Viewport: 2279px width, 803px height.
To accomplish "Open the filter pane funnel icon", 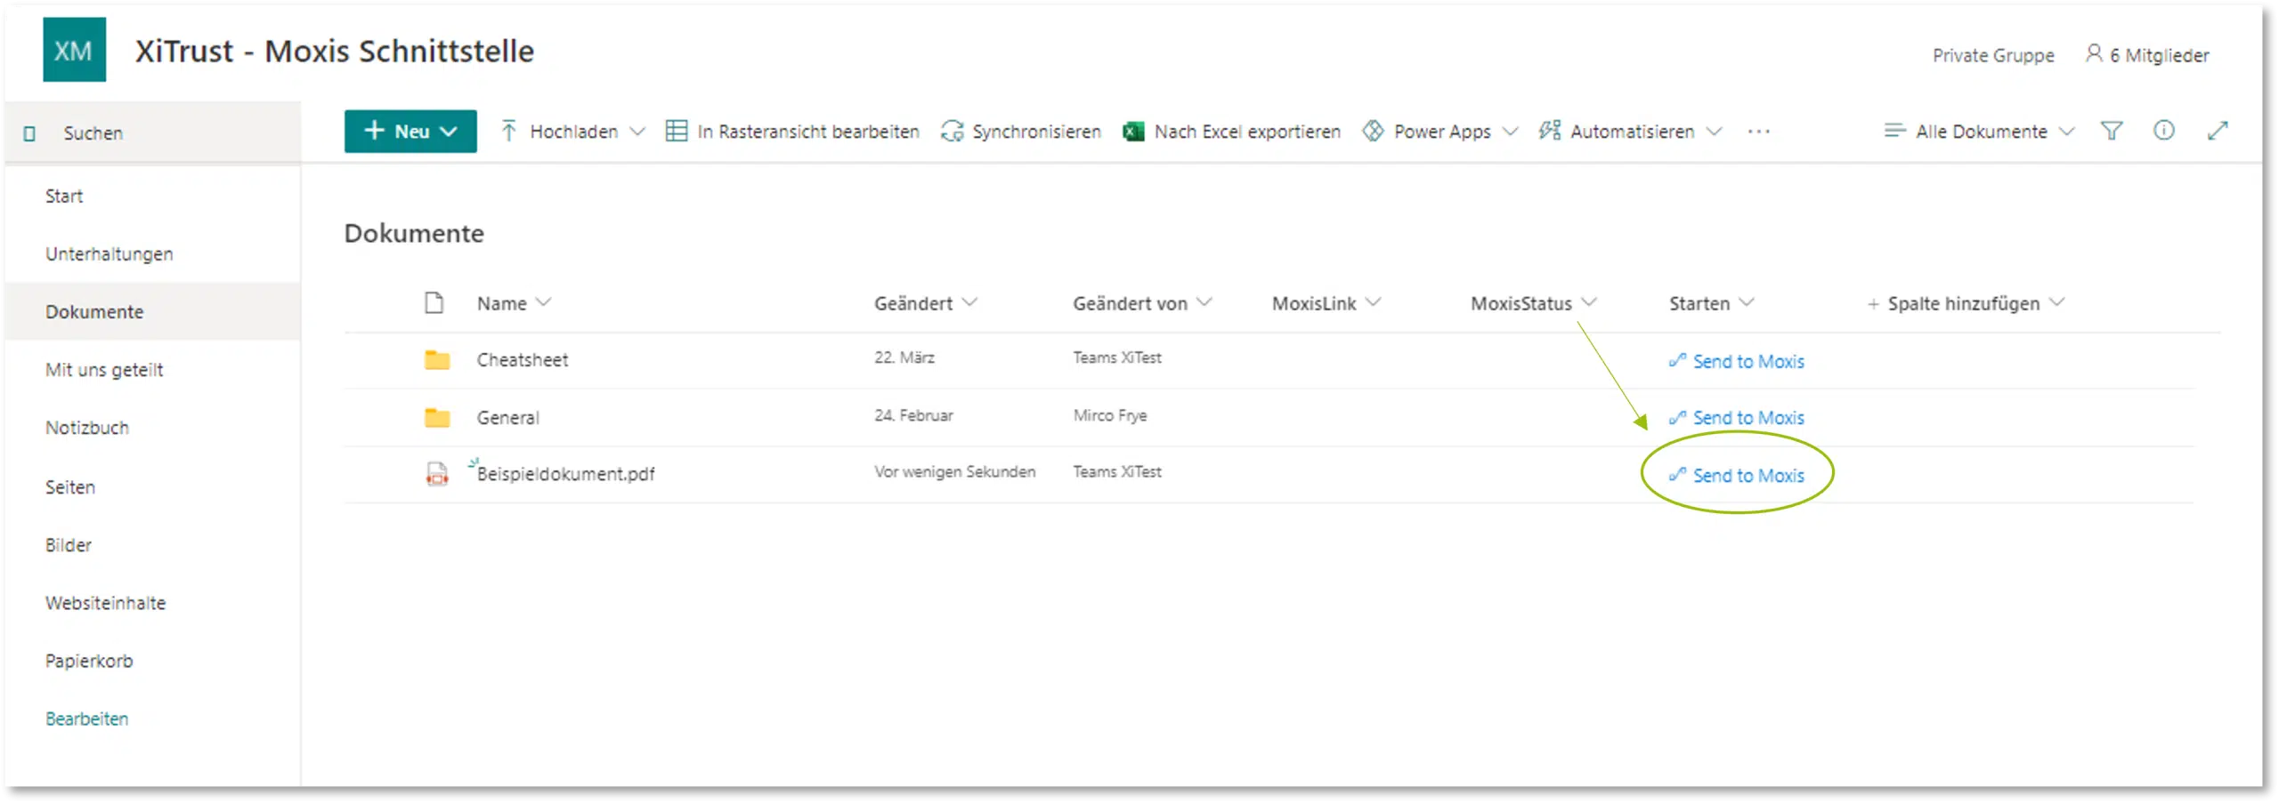I will 2112,132.
